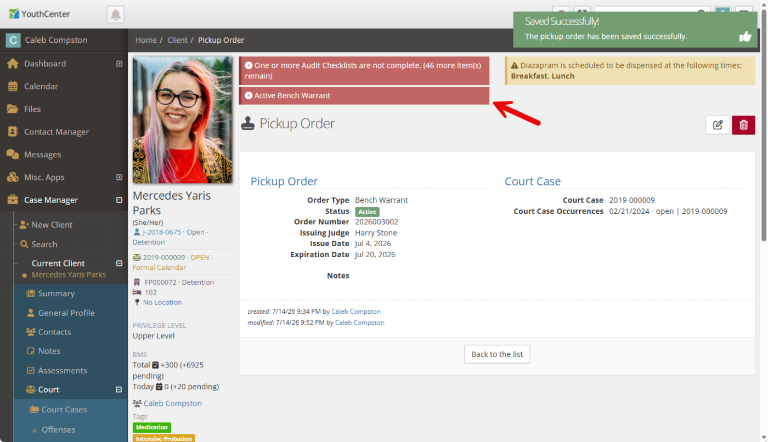Image resolution: width=768 pixels, height=442 pixels.
Task: Delete the pickup order with trash icon
Action: [x=744, y=125]
